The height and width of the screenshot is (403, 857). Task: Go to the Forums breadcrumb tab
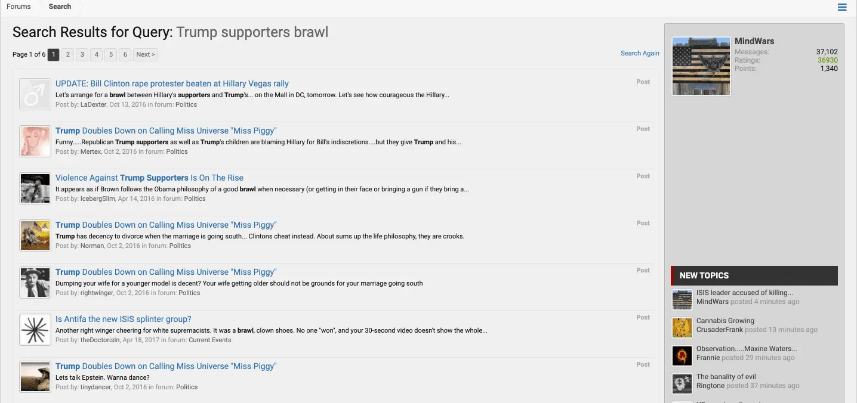coord(19,7)
